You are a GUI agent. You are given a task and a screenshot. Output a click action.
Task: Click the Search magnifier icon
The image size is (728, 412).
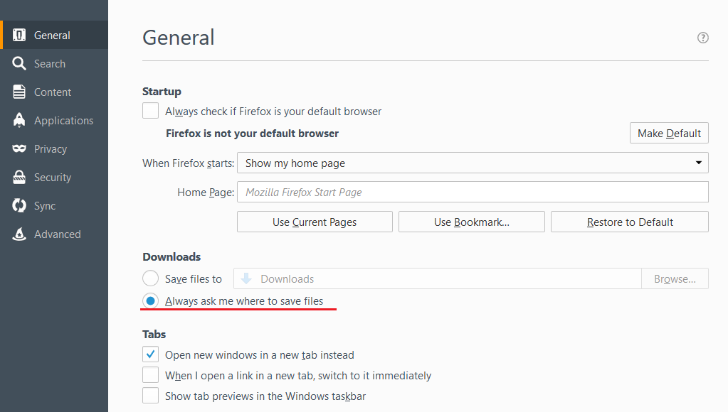point(19,63)
